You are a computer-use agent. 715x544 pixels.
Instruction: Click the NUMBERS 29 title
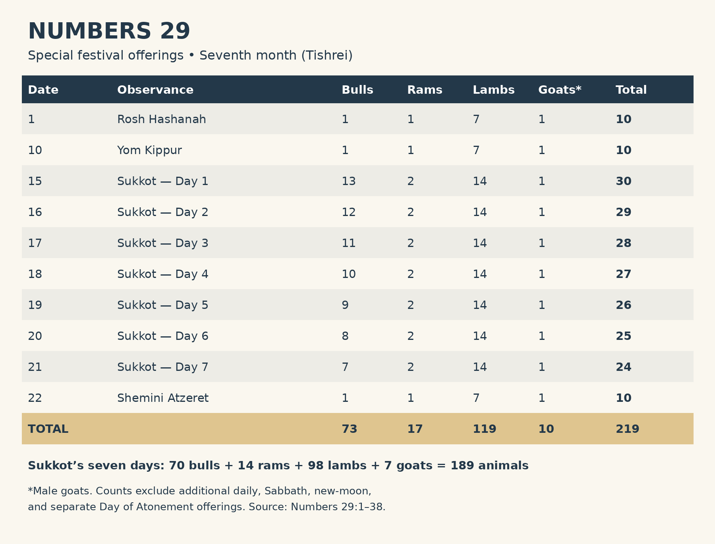coord(109,31)
